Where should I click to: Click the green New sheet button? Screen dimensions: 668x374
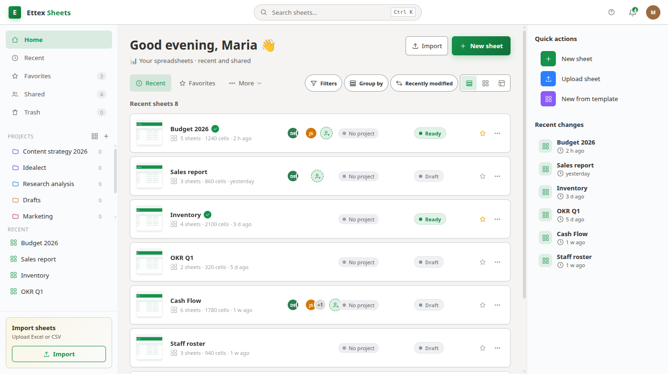tap(481, 46)
